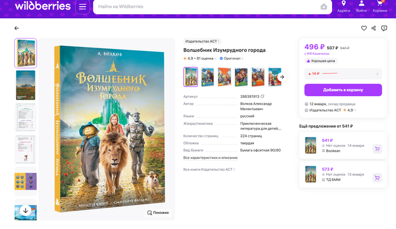Share this product via share icon
This screenshot has height=229, width=396.
click(x=374, y=28)
